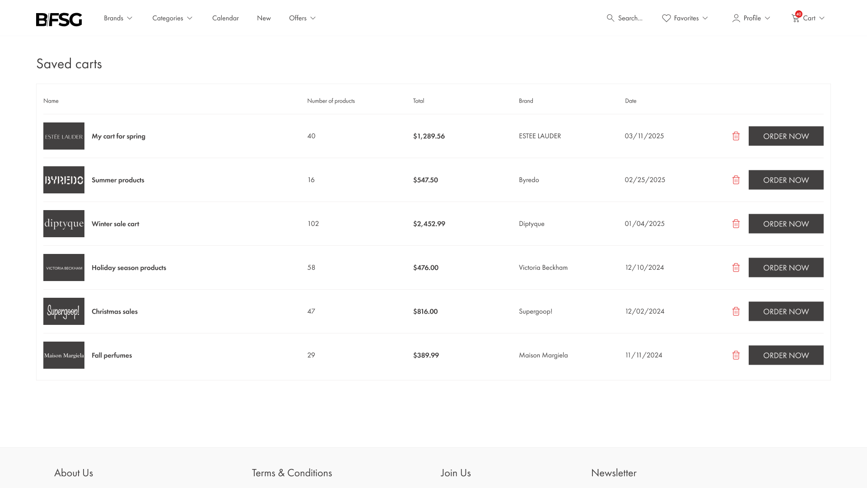
Task: Click the shopping cart icon with badge
Action: [x=796, y=17]
